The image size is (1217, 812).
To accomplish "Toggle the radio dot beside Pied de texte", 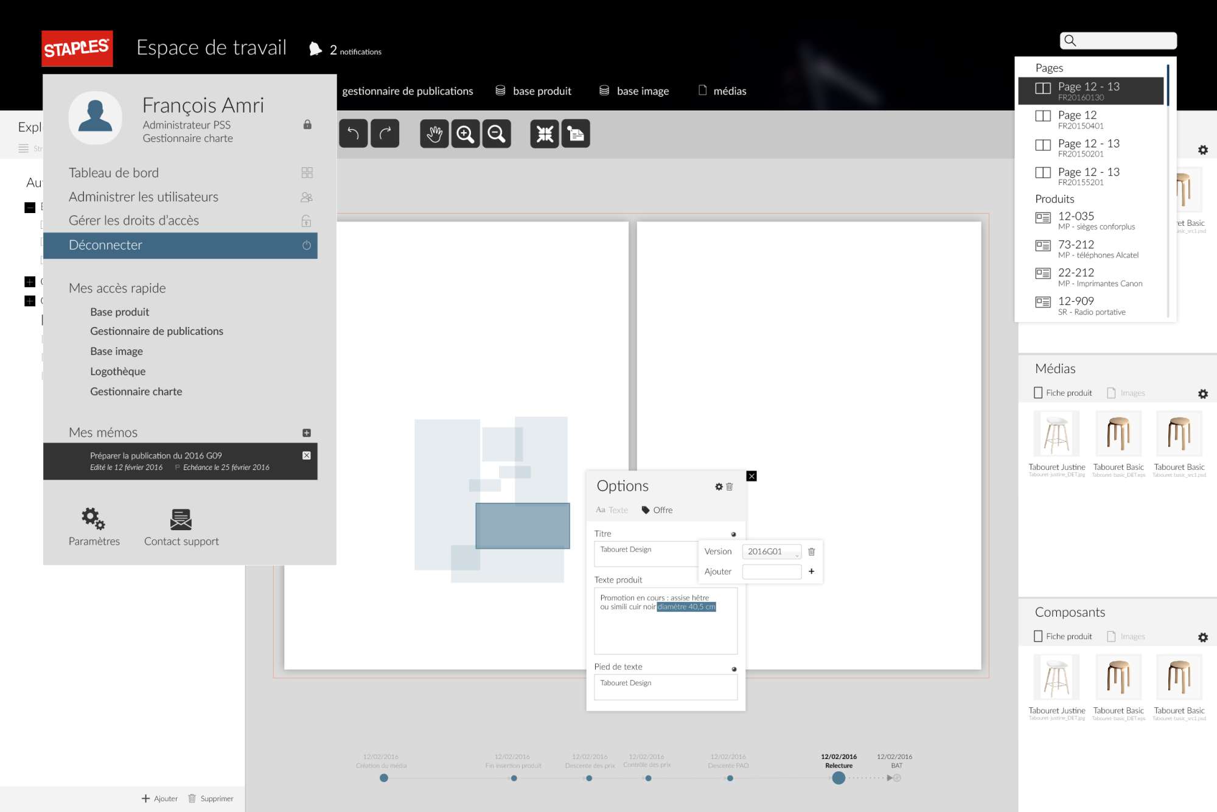I will point(734,669).
